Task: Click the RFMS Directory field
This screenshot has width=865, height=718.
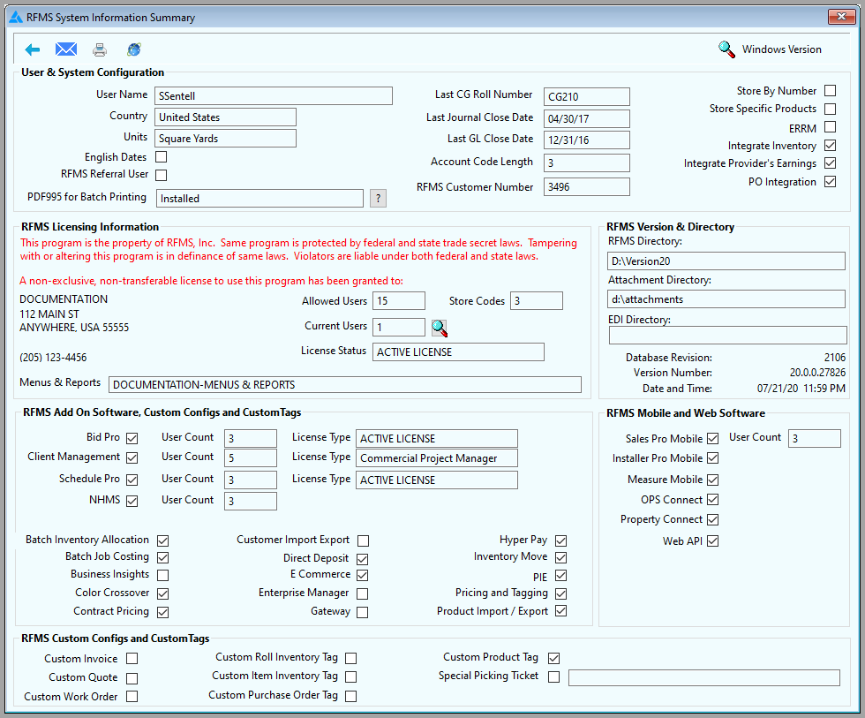Action: coord(726,261)
